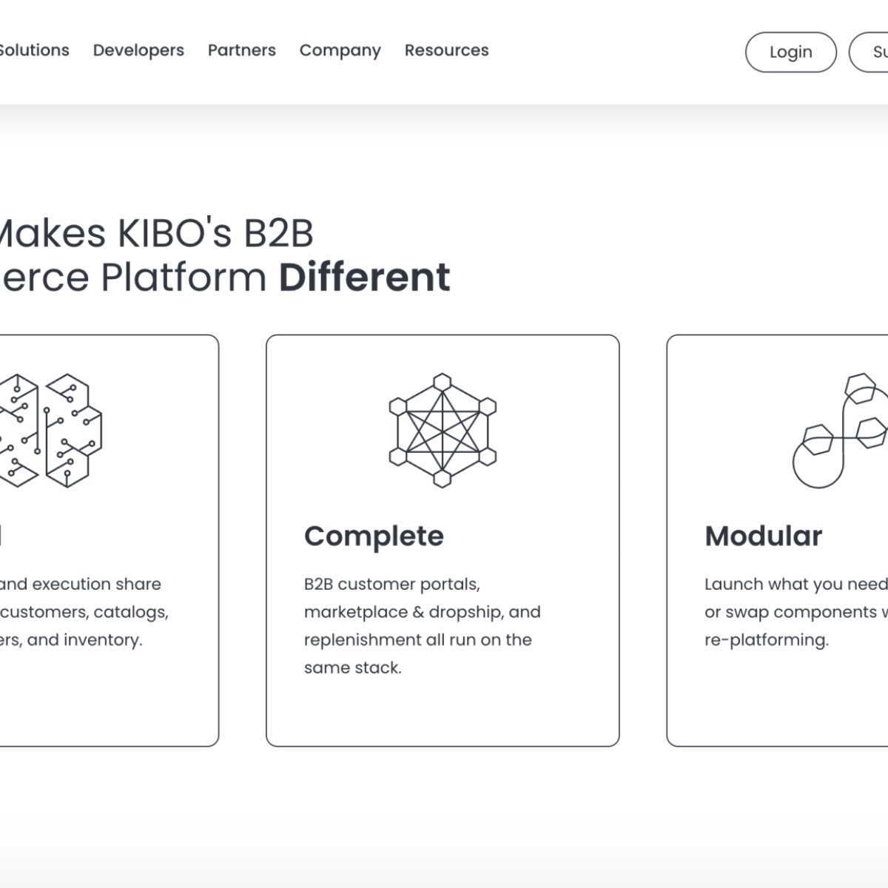Open the Developers menu
This screenshot has height=888, width=888.
[138, 50]
